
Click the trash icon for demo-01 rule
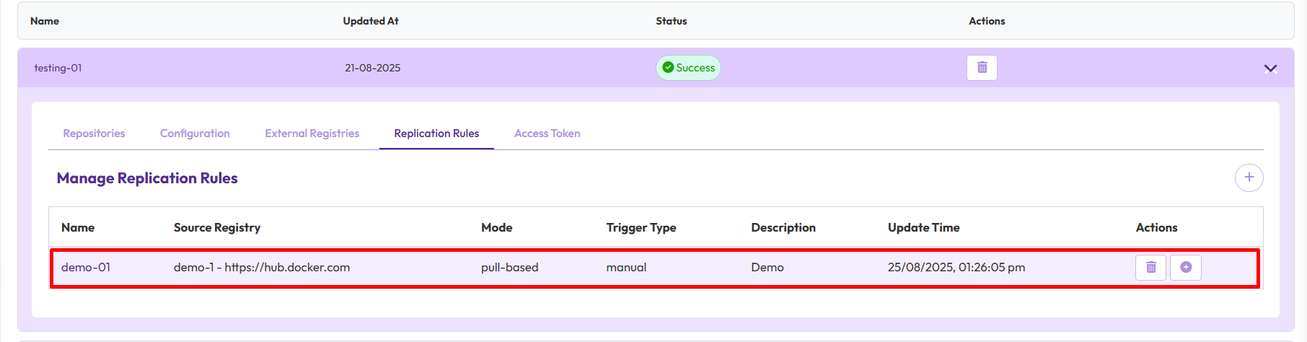(x=1150, y=268)
